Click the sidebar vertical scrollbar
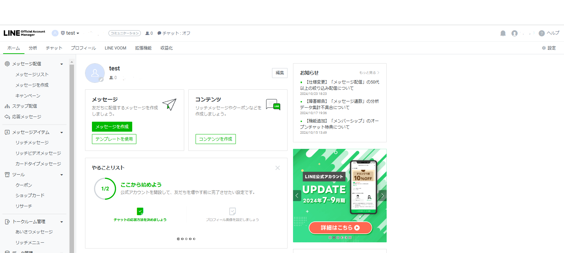Screen dimensions: 564x253 tap(72, 158)
